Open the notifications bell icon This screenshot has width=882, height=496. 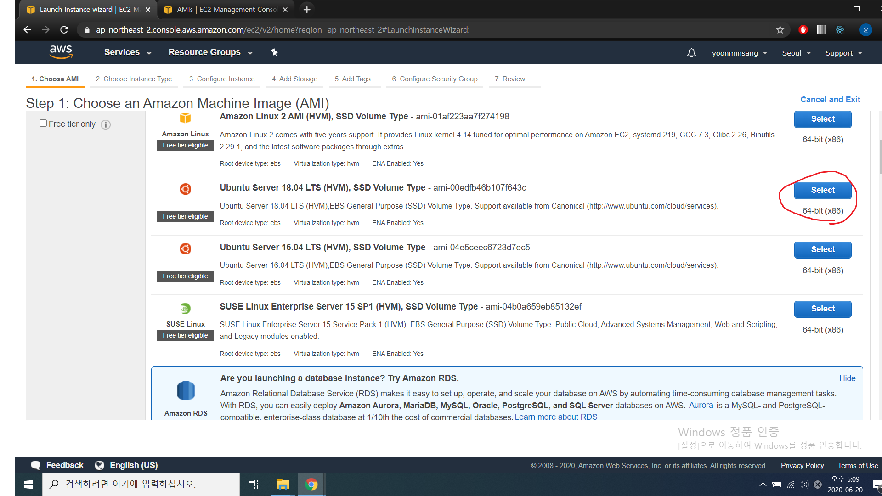pos(691,53)
